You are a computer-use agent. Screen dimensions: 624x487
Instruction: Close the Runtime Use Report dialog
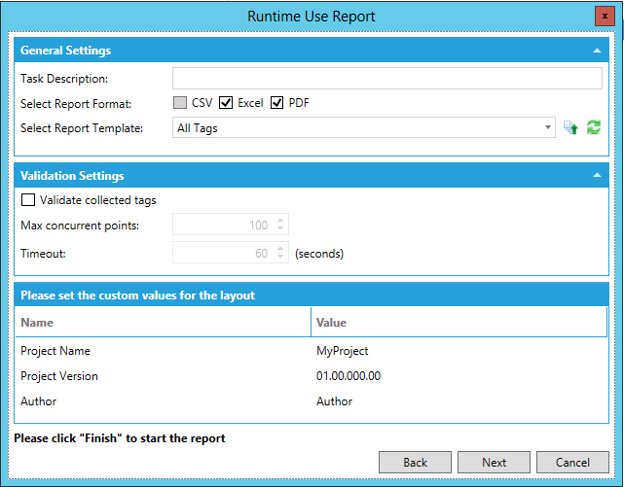click(x=605, y=17)
